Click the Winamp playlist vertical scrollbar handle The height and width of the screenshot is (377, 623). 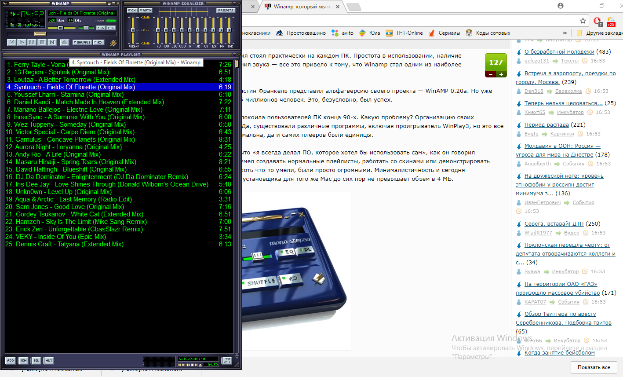tap(237, 64)
